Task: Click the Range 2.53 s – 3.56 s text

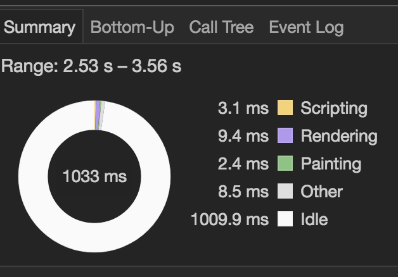Action: coord(91,66)
